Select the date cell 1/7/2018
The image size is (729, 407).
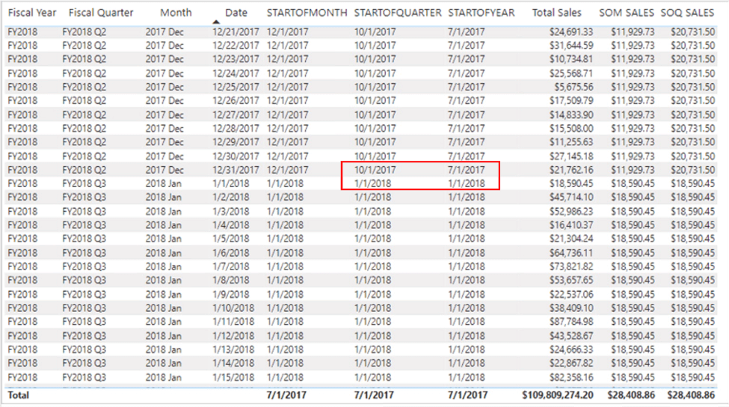click(231, 266)
